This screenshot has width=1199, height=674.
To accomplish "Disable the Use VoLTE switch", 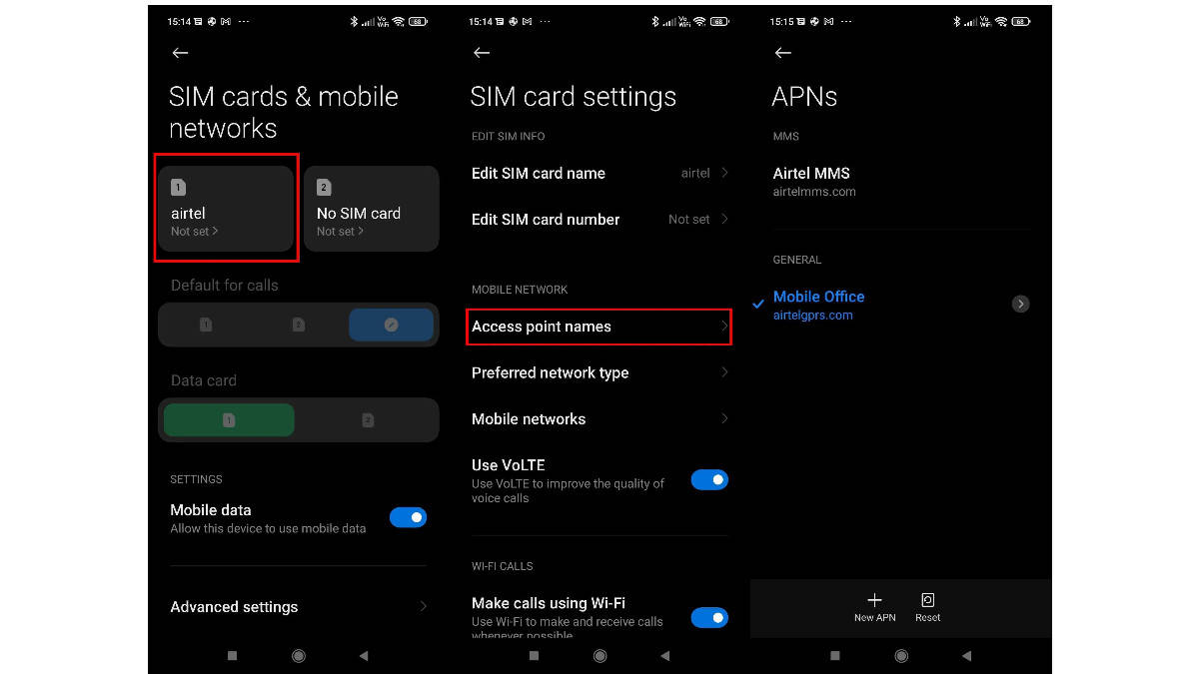I will pos(709,480).
